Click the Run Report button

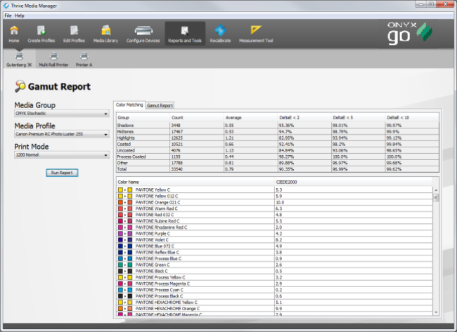coord(62,173)
